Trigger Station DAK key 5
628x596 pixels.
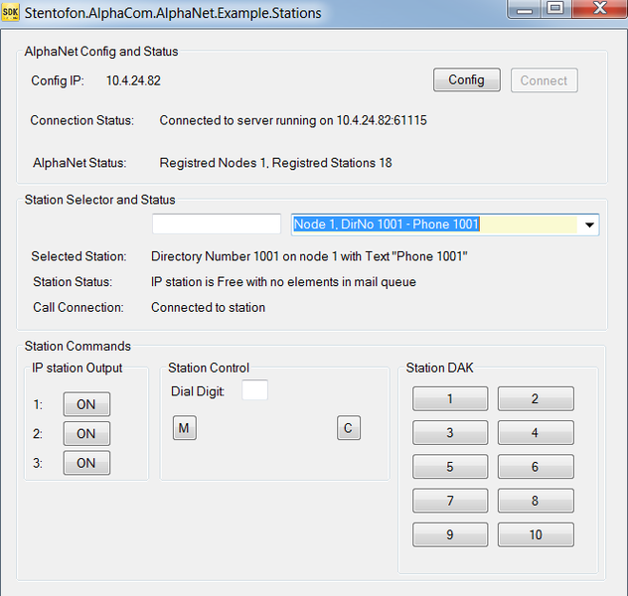(x=450, y=467)
